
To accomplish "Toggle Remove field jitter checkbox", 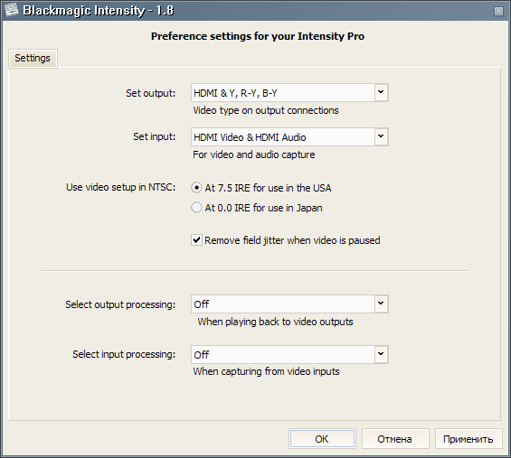I will 196,240.
